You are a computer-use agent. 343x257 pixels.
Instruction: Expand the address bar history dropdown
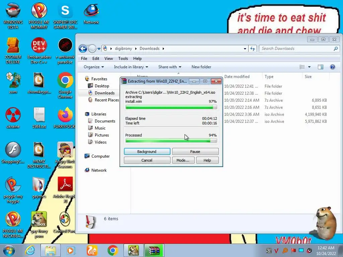tap(245, 49)
